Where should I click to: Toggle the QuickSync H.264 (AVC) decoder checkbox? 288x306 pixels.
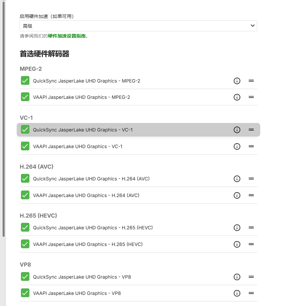coord(25,178)
